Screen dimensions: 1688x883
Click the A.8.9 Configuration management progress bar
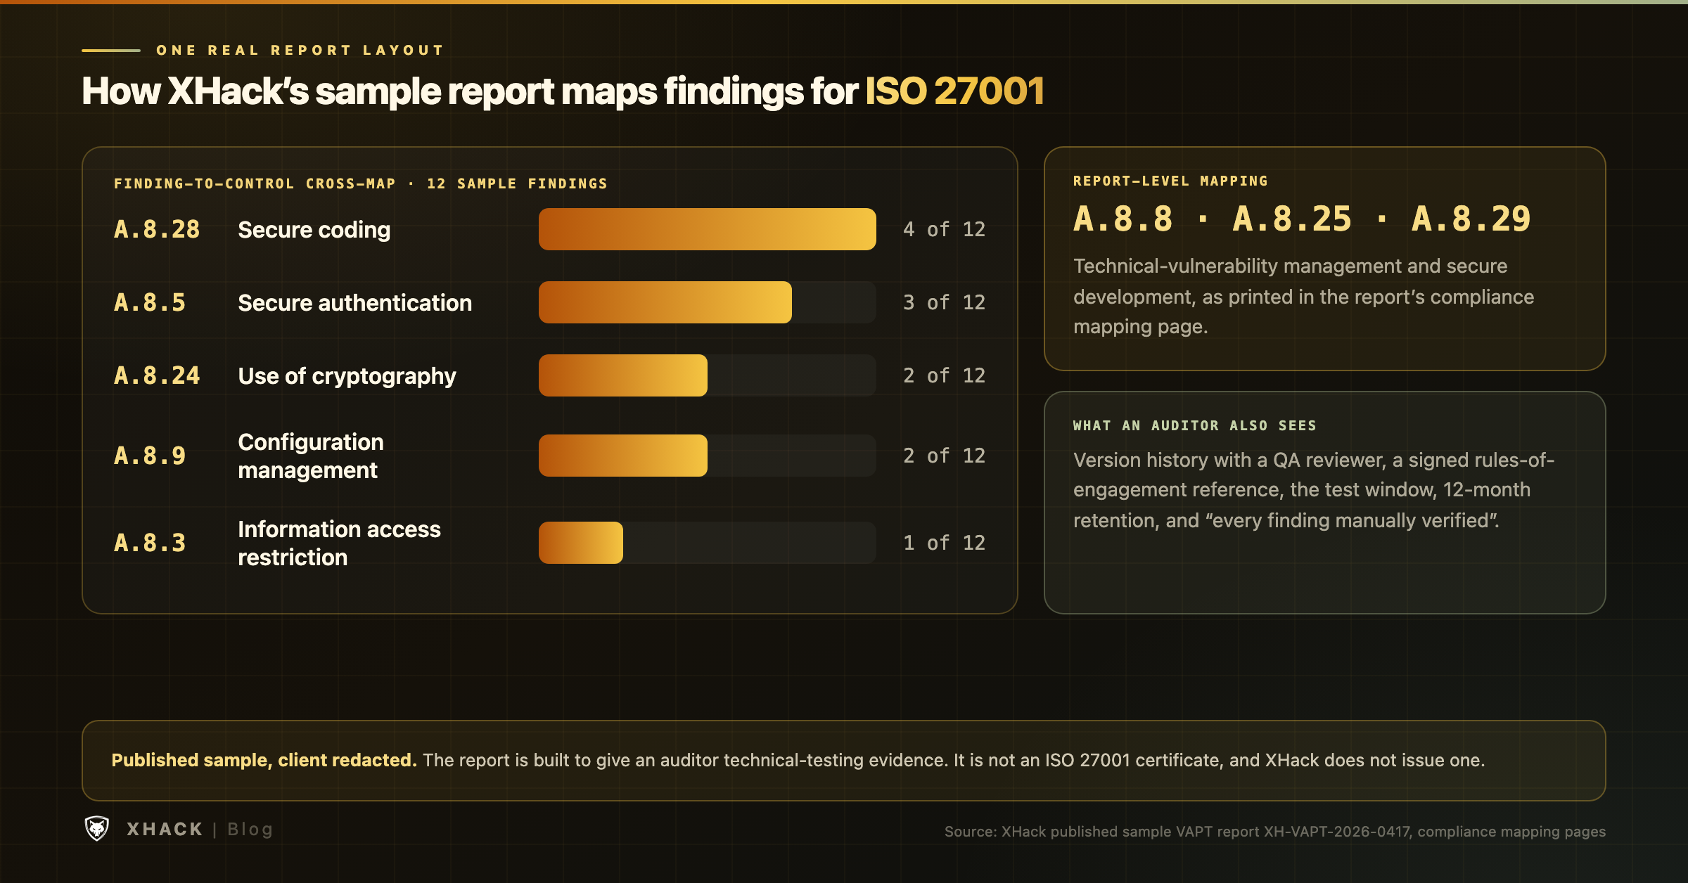tap(707, 456)
